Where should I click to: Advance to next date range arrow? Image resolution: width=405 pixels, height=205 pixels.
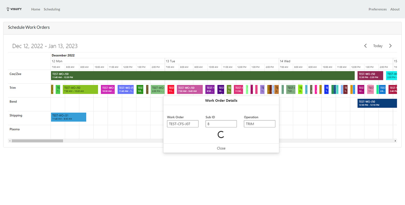(x=390, y=46)
